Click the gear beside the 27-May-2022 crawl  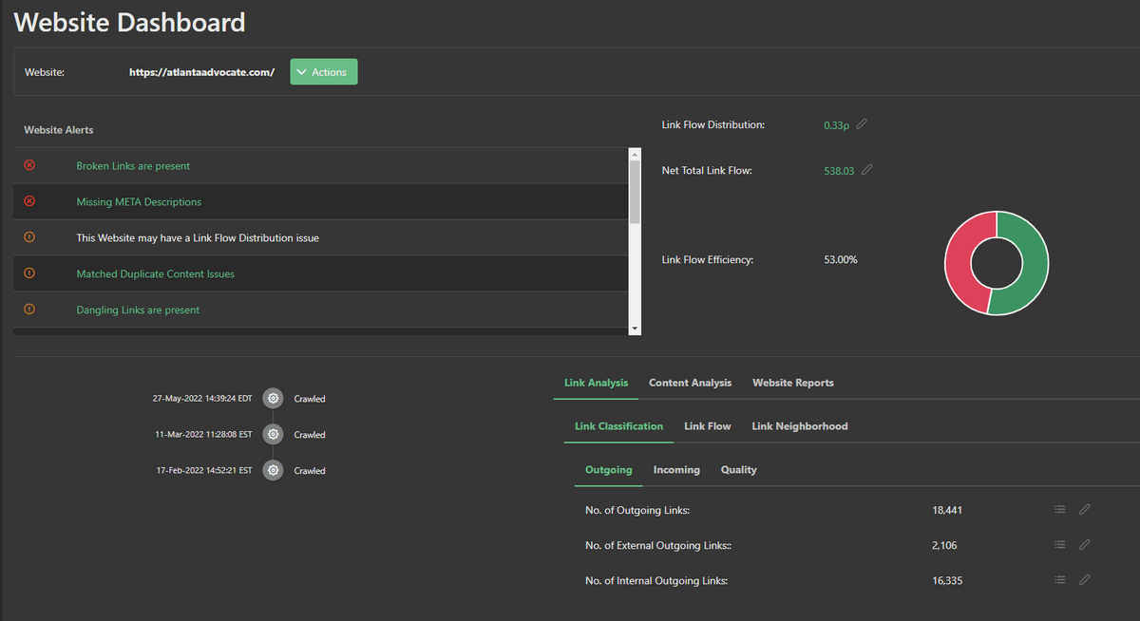coord(273,398)
